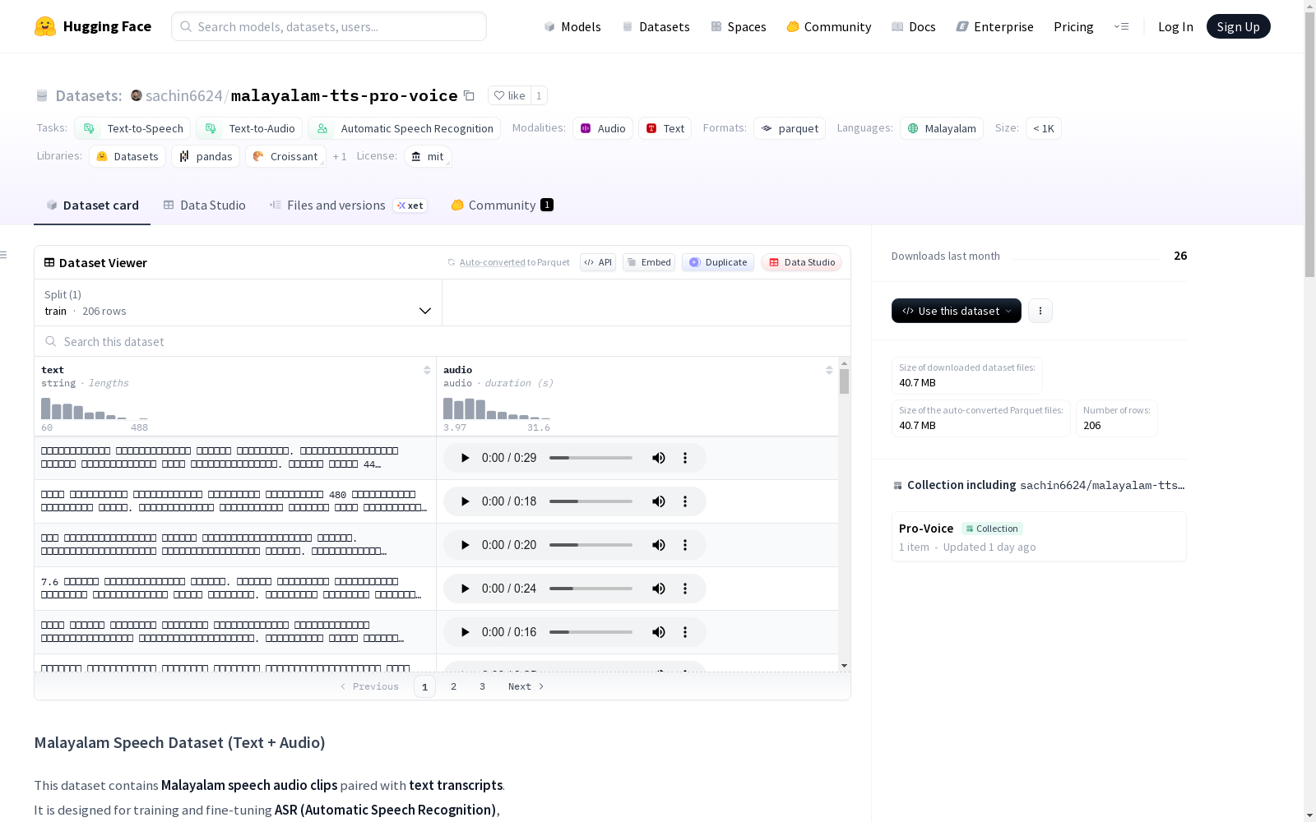The height and width of the screenshot is (822, 1316).
Task: Select the Automatic Speech Recognition task tag
Action: (404, 128)
